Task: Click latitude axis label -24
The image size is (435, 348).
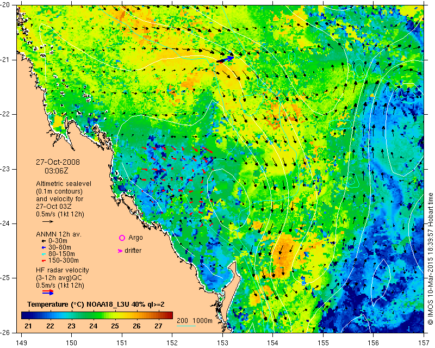Action: [4, 223]
